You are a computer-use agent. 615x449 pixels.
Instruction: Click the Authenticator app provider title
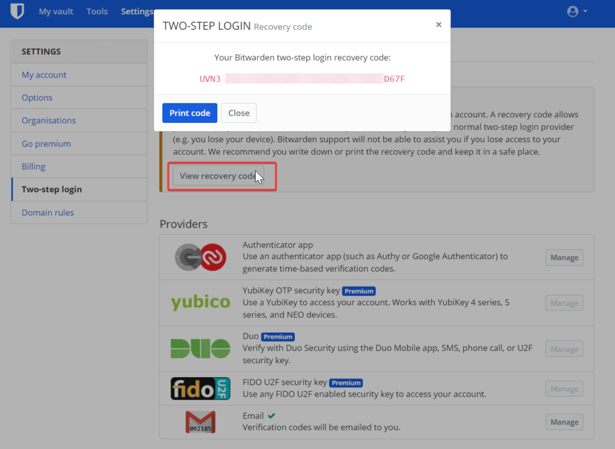click(277, 245)
